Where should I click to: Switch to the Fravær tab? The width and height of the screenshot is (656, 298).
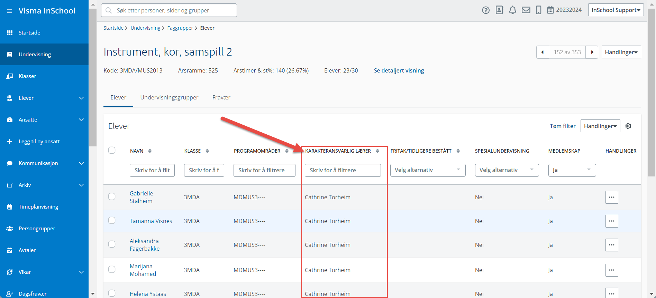[x=221, y=97]
